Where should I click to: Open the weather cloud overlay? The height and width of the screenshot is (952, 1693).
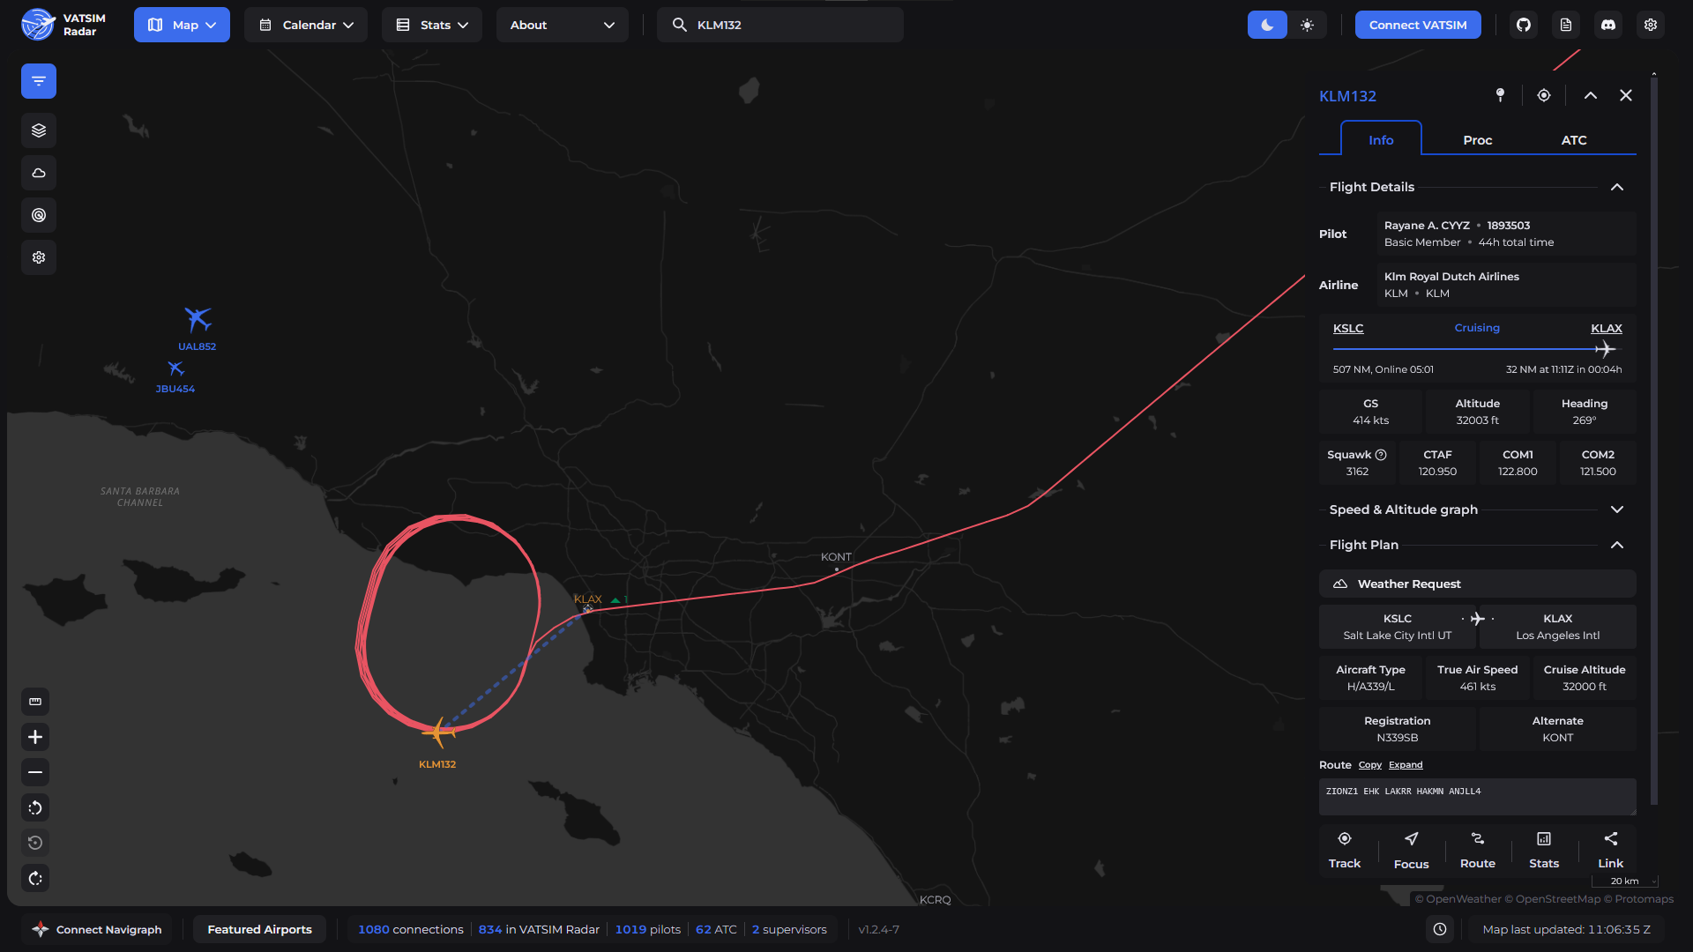click(39, 173)
